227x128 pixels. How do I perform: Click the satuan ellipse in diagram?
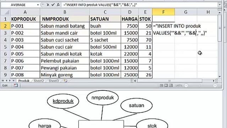[x=137, y=106]
